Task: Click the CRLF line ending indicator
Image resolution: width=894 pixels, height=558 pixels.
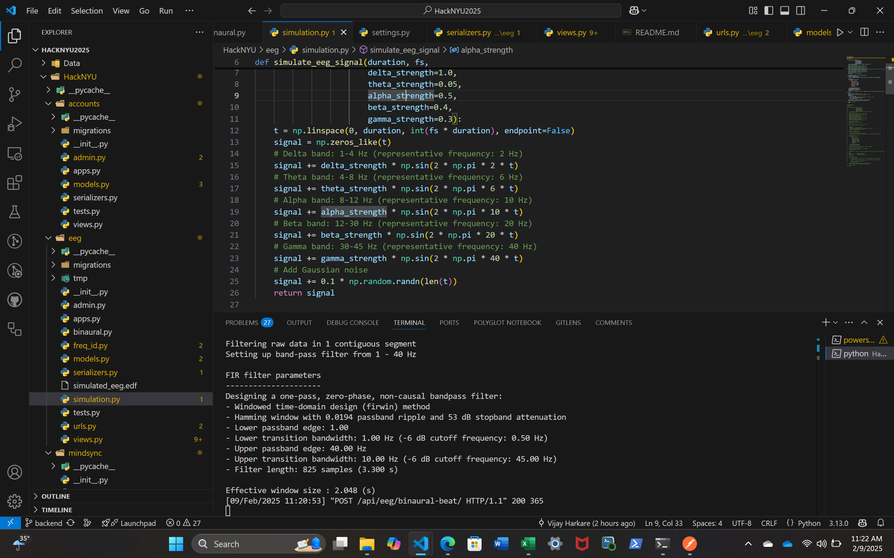Action: click(769, 523)
